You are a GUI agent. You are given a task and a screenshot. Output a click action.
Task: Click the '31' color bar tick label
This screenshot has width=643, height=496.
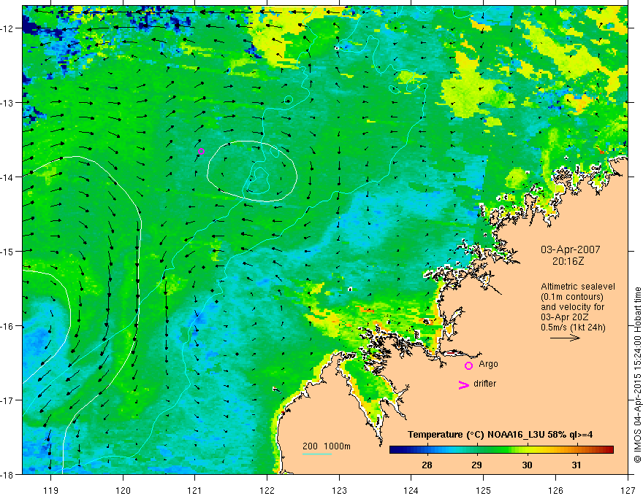click(577, 465)
